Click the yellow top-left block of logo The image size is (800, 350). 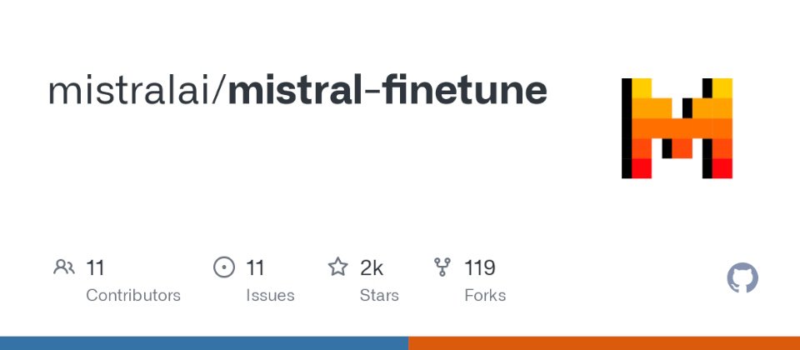click(x=642, y=87)
